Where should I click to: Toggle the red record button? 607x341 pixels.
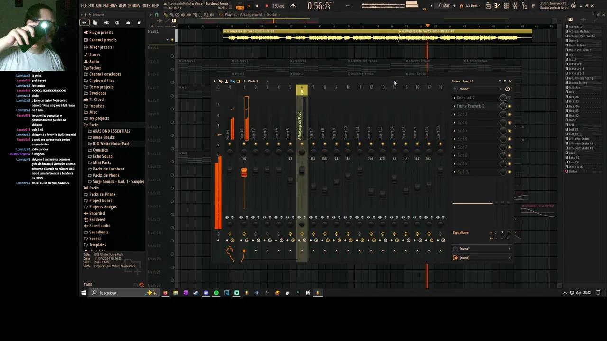point(267,6)
